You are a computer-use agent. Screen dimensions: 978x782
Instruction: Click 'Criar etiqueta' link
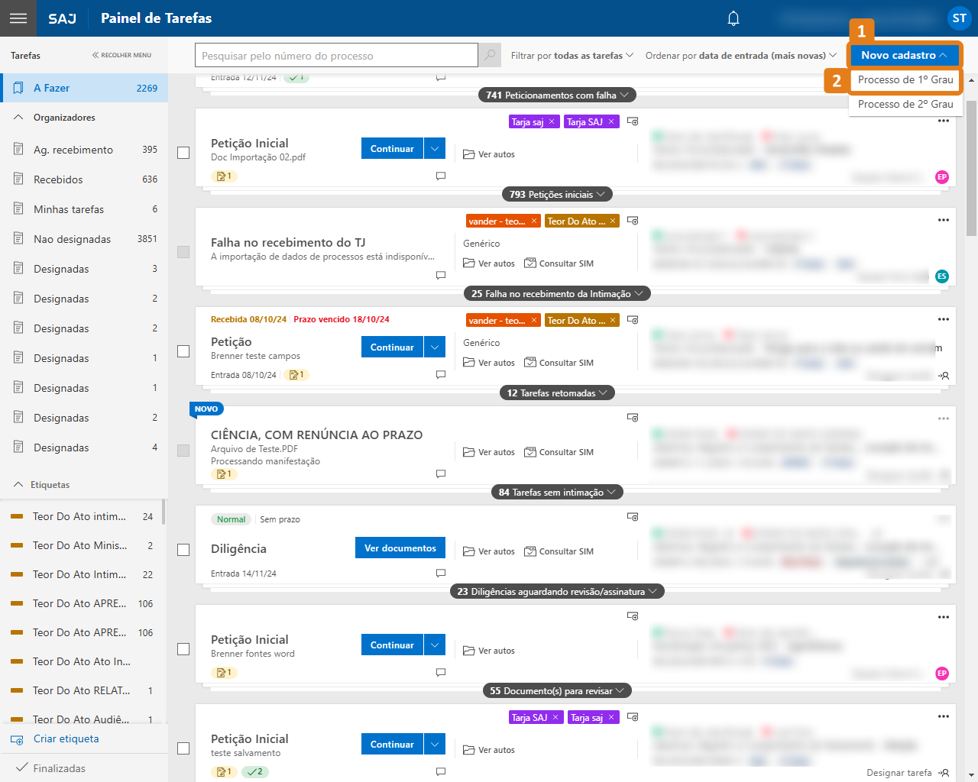(x=66, y=739)
